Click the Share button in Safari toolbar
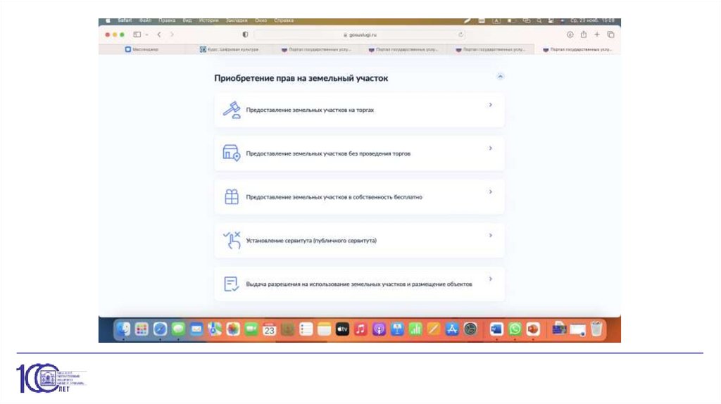 click(x=584, y=34)
